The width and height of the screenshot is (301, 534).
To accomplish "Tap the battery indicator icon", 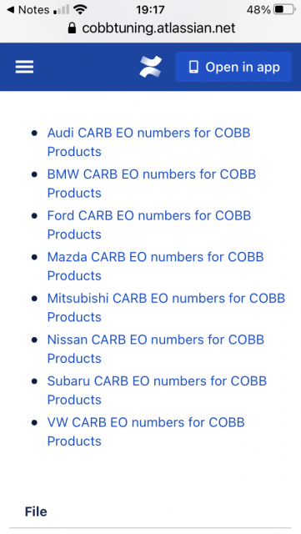I will 285,9.
